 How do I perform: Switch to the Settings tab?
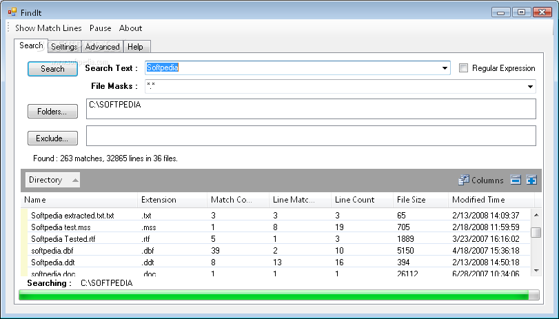click(x=64, y=47)
